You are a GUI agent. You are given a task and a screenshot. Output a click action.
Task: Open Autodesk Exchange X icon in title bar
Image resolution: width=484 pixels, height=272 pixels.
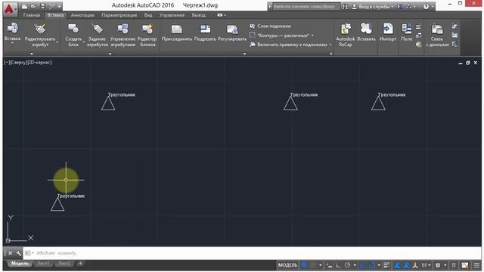[x=400, y=7]
